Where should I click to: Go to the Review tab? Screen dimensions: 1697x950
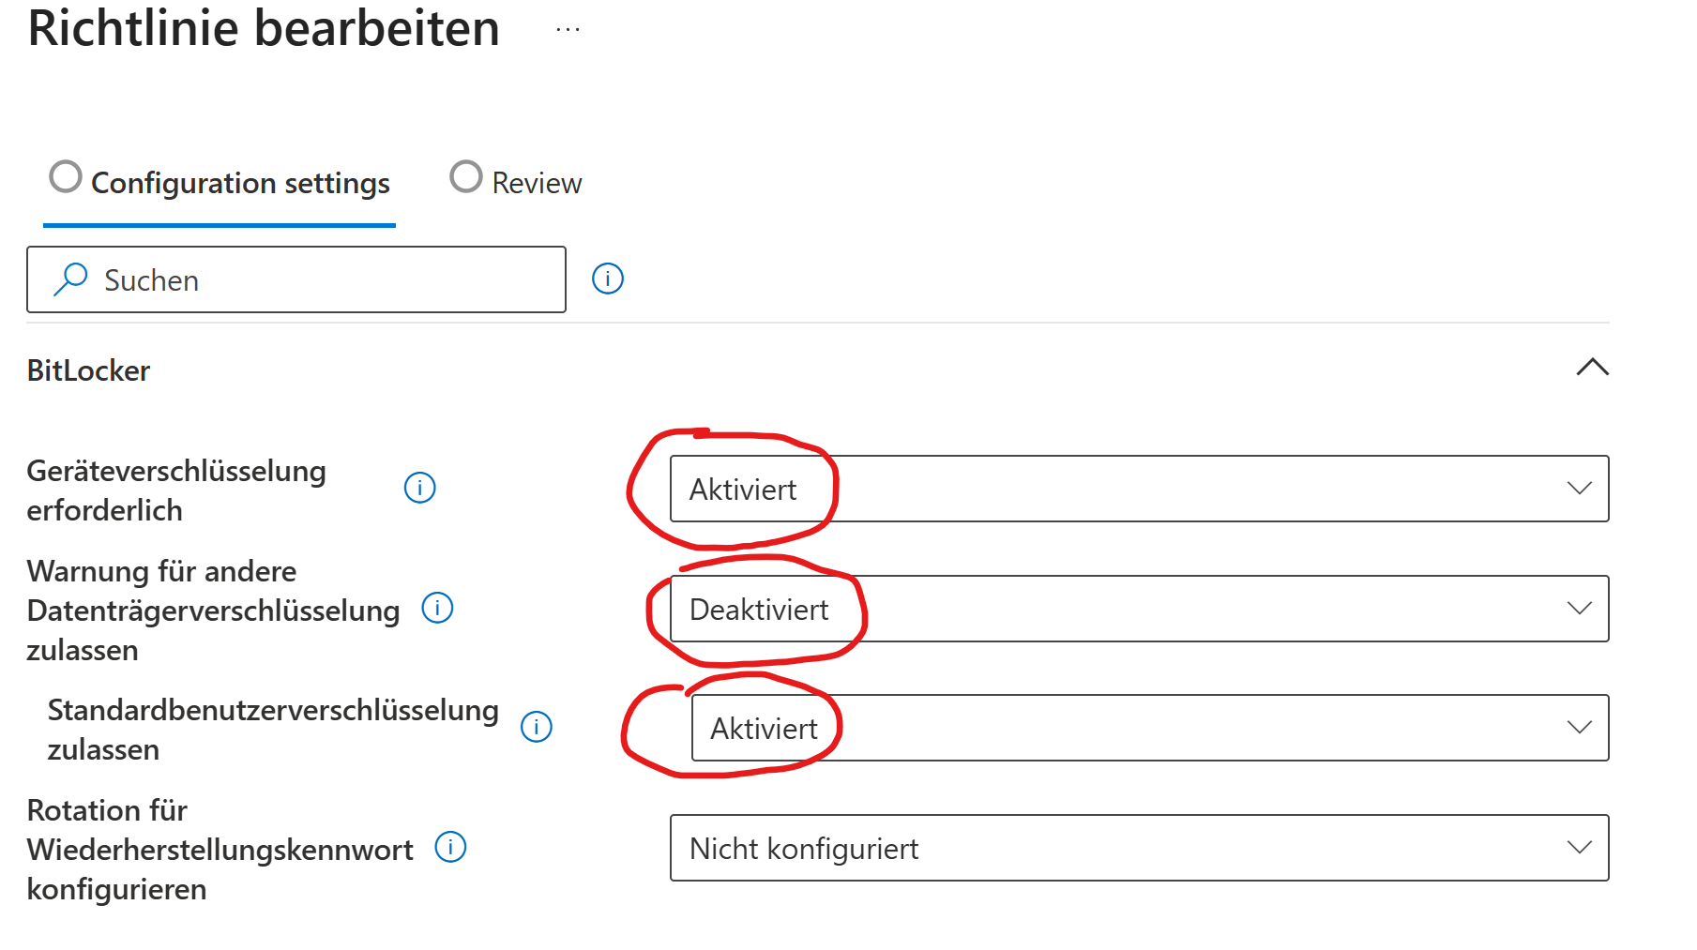537,183
